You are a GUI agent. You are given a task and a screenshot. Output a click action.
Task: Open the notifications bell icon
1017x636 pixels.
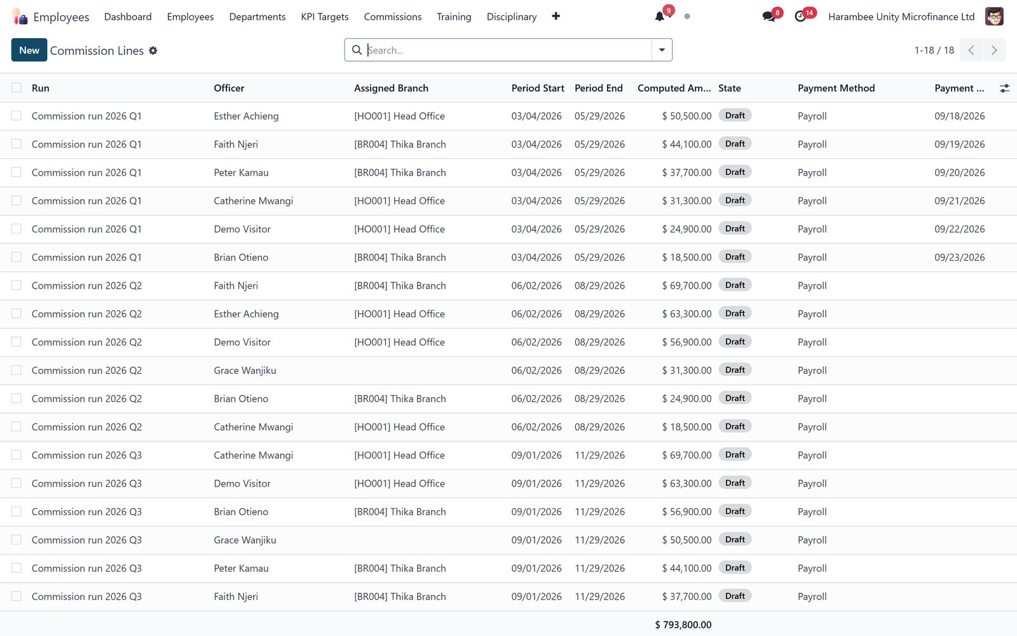point(660,17)
